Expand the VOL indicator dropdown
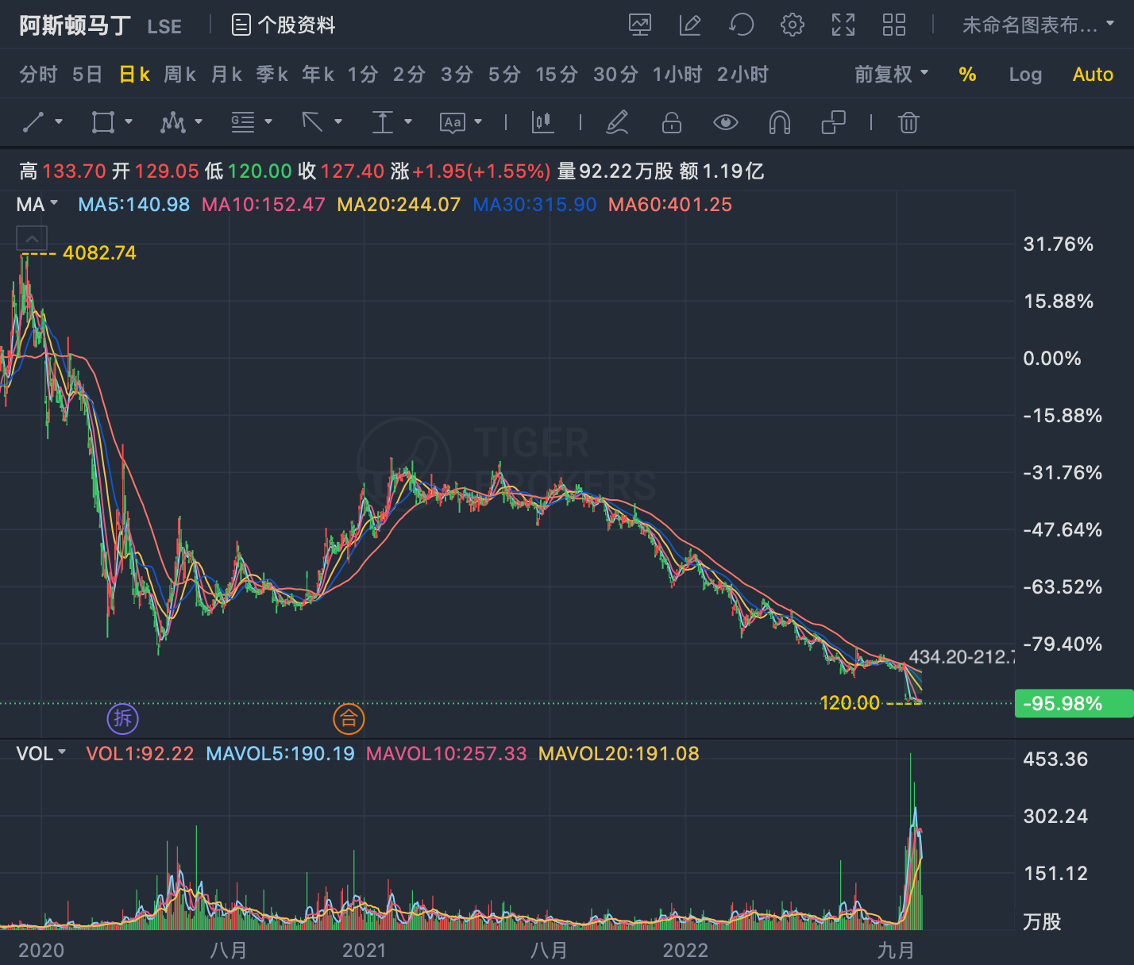The width and height of the screenshot is (1134, 965). (41, 753)
